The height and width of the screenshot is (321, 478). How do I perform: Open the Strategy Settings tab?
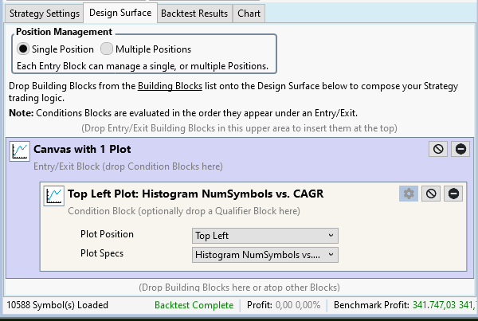click(x=44, y=14)
